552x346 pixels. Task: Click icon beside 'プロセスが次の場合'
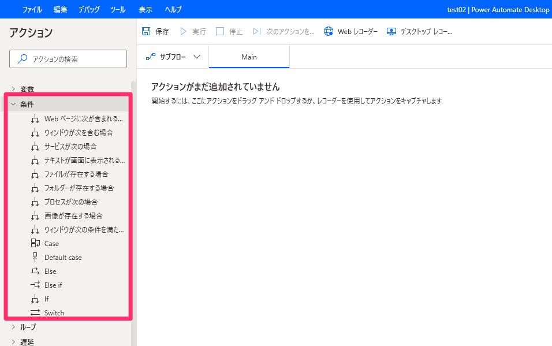pyautogui.click(x=35, y=202)
